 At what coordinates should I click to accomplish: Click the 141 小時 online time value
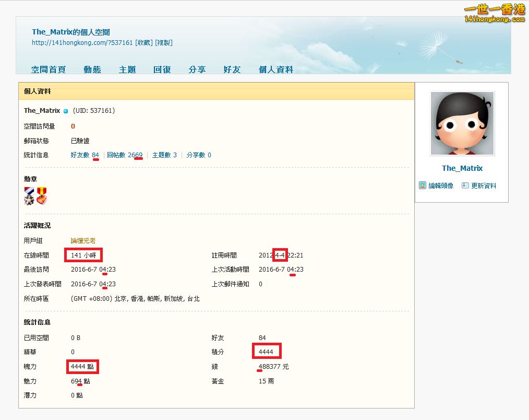(83, 255)
